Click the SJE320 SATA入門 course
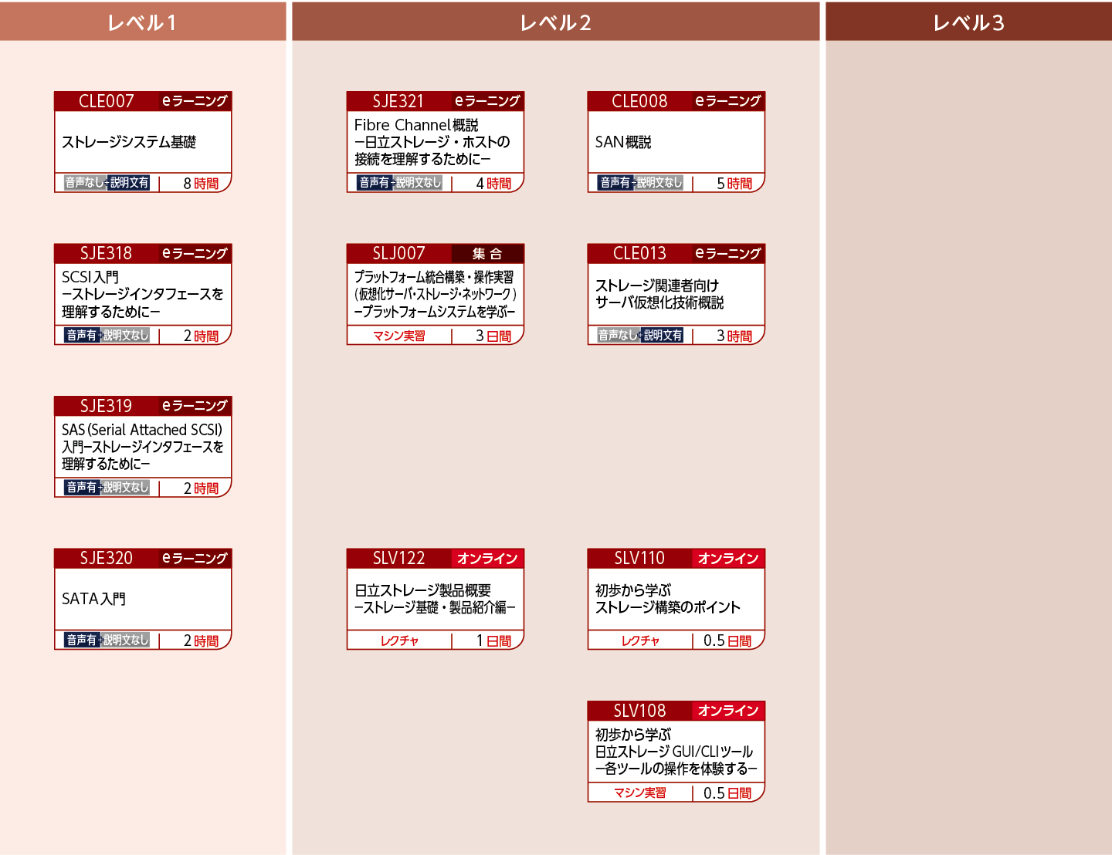 143,599
